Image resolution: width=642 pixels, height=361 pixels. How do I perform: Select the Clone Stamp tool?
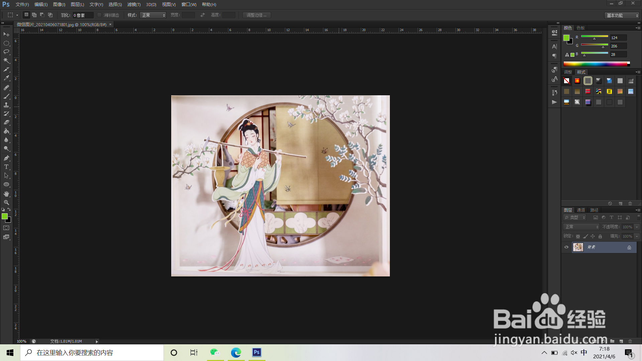[6, 105]
